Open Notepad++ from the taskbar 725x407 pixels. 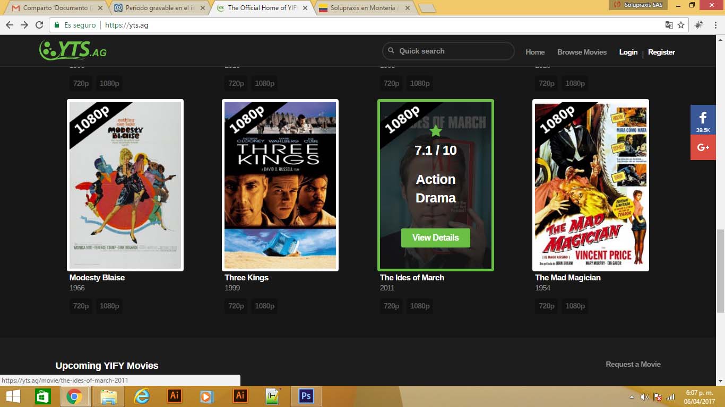click(273, 396)
